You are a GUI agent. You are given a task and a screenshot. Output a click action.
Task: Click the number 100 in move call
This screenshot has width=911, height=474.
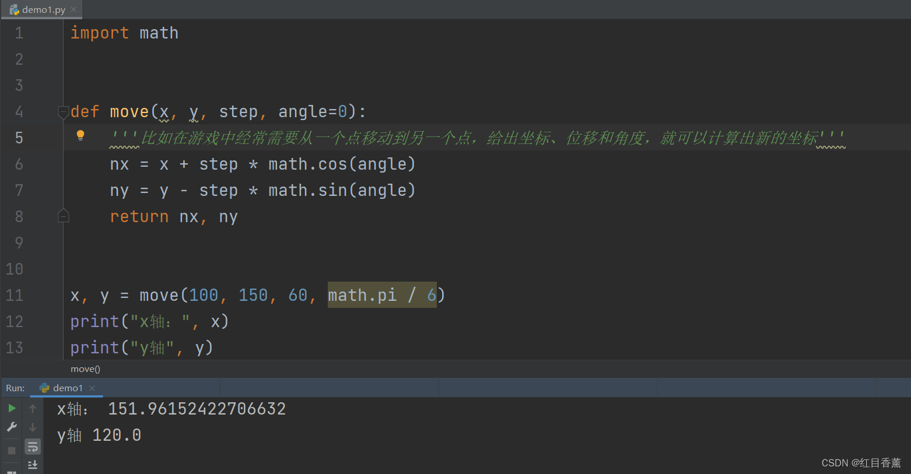pyautogui.click(x=204, y=295)
